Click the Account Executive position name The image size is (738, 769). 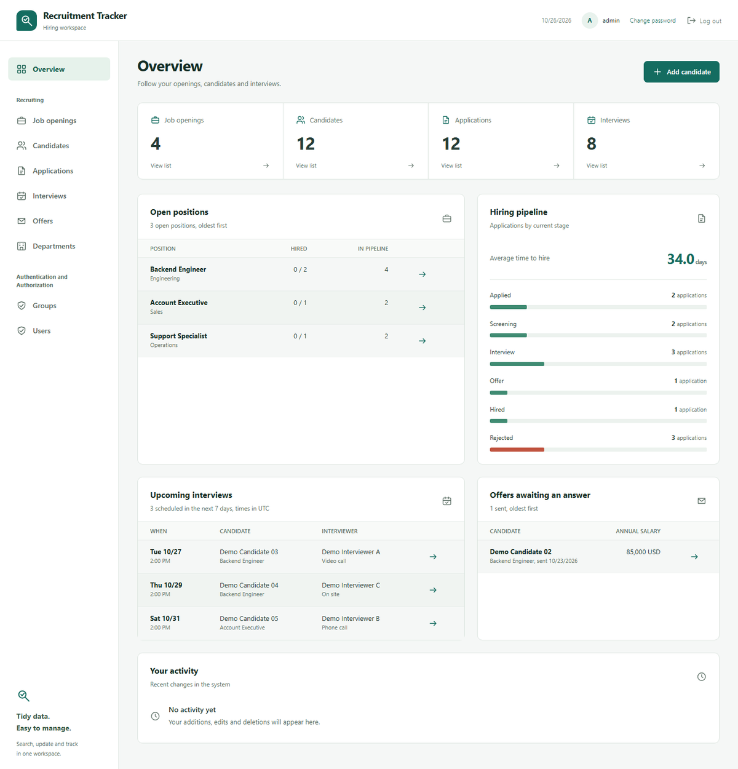pos(179,303)
